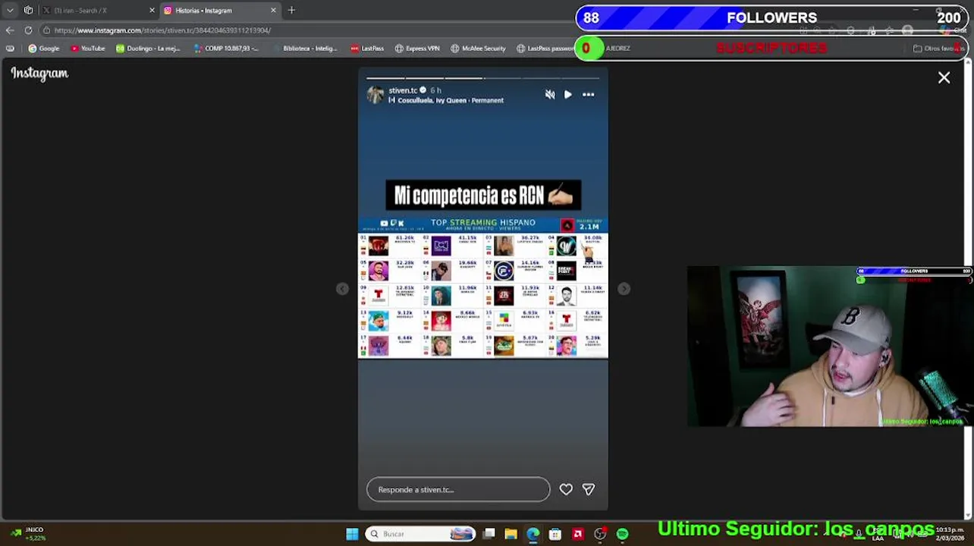Open the Otros favoritos folder
The image size is (974, 546).
pos(938,49)
